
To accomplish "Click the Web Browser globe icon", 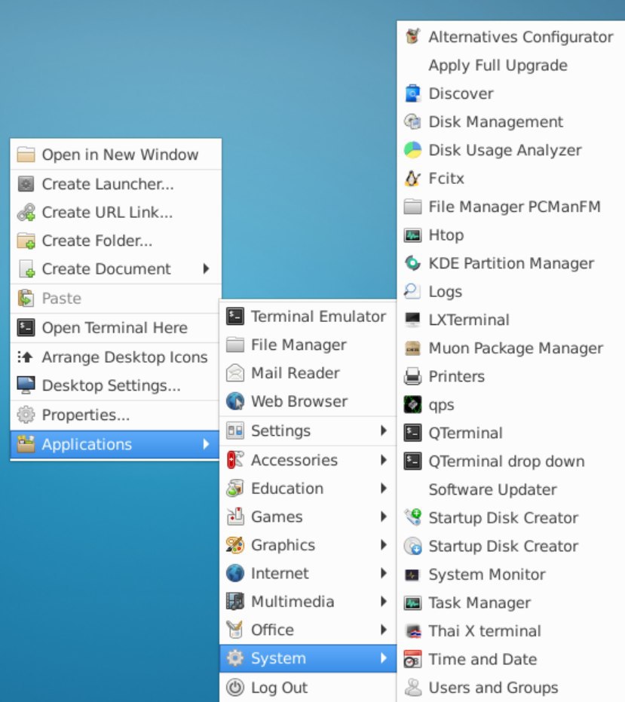I will [x=235, y=401].
